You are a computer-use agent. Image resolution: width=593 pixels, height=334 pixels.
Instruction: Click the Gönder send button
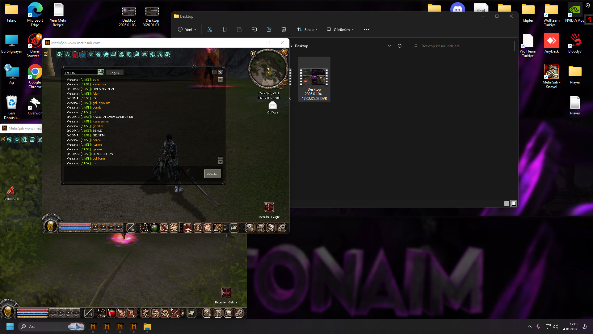212,174
